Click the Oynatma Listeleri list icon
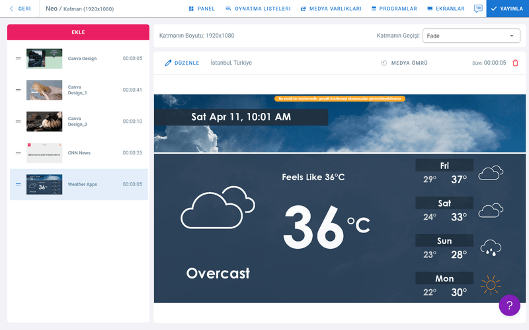The height and width of the screenshot is (330, 529). [x=228, y=9]
